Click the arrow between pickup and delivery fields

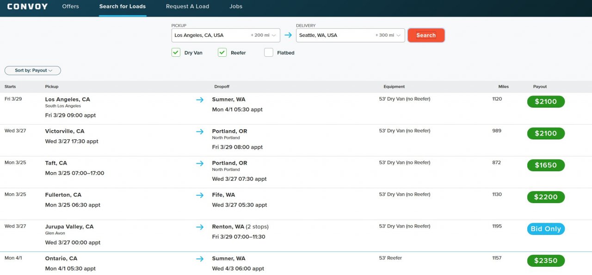pyautogui.click(x=288, y=35)
